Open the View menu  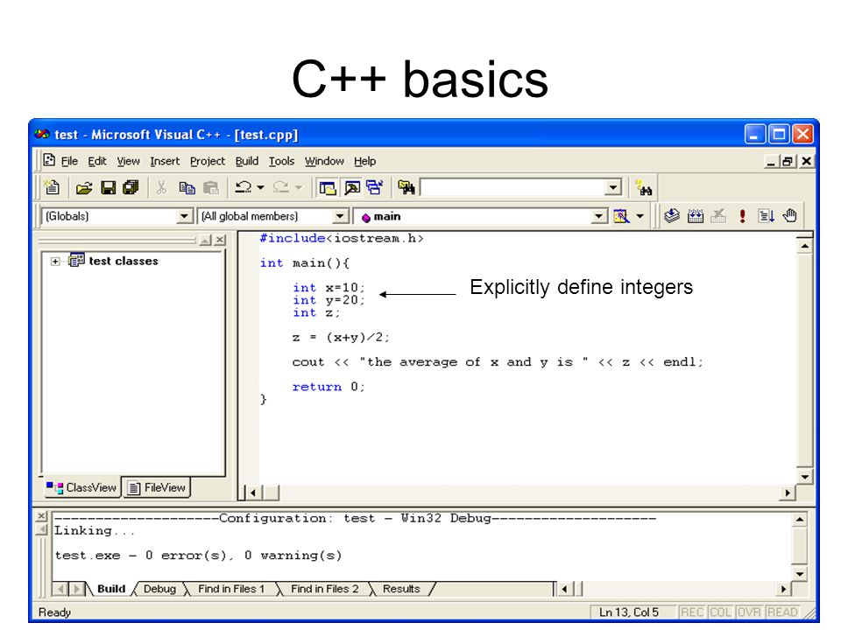(128, 161)
